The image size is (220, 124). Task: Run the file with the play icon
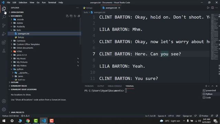[208, 8]
